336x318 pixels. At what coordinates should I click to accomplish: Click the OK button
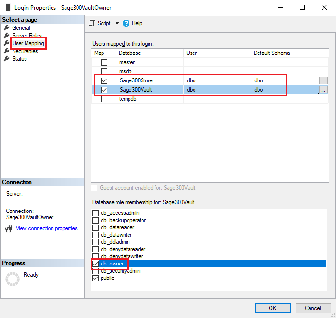pyautogui.click(x=272, y=308)
